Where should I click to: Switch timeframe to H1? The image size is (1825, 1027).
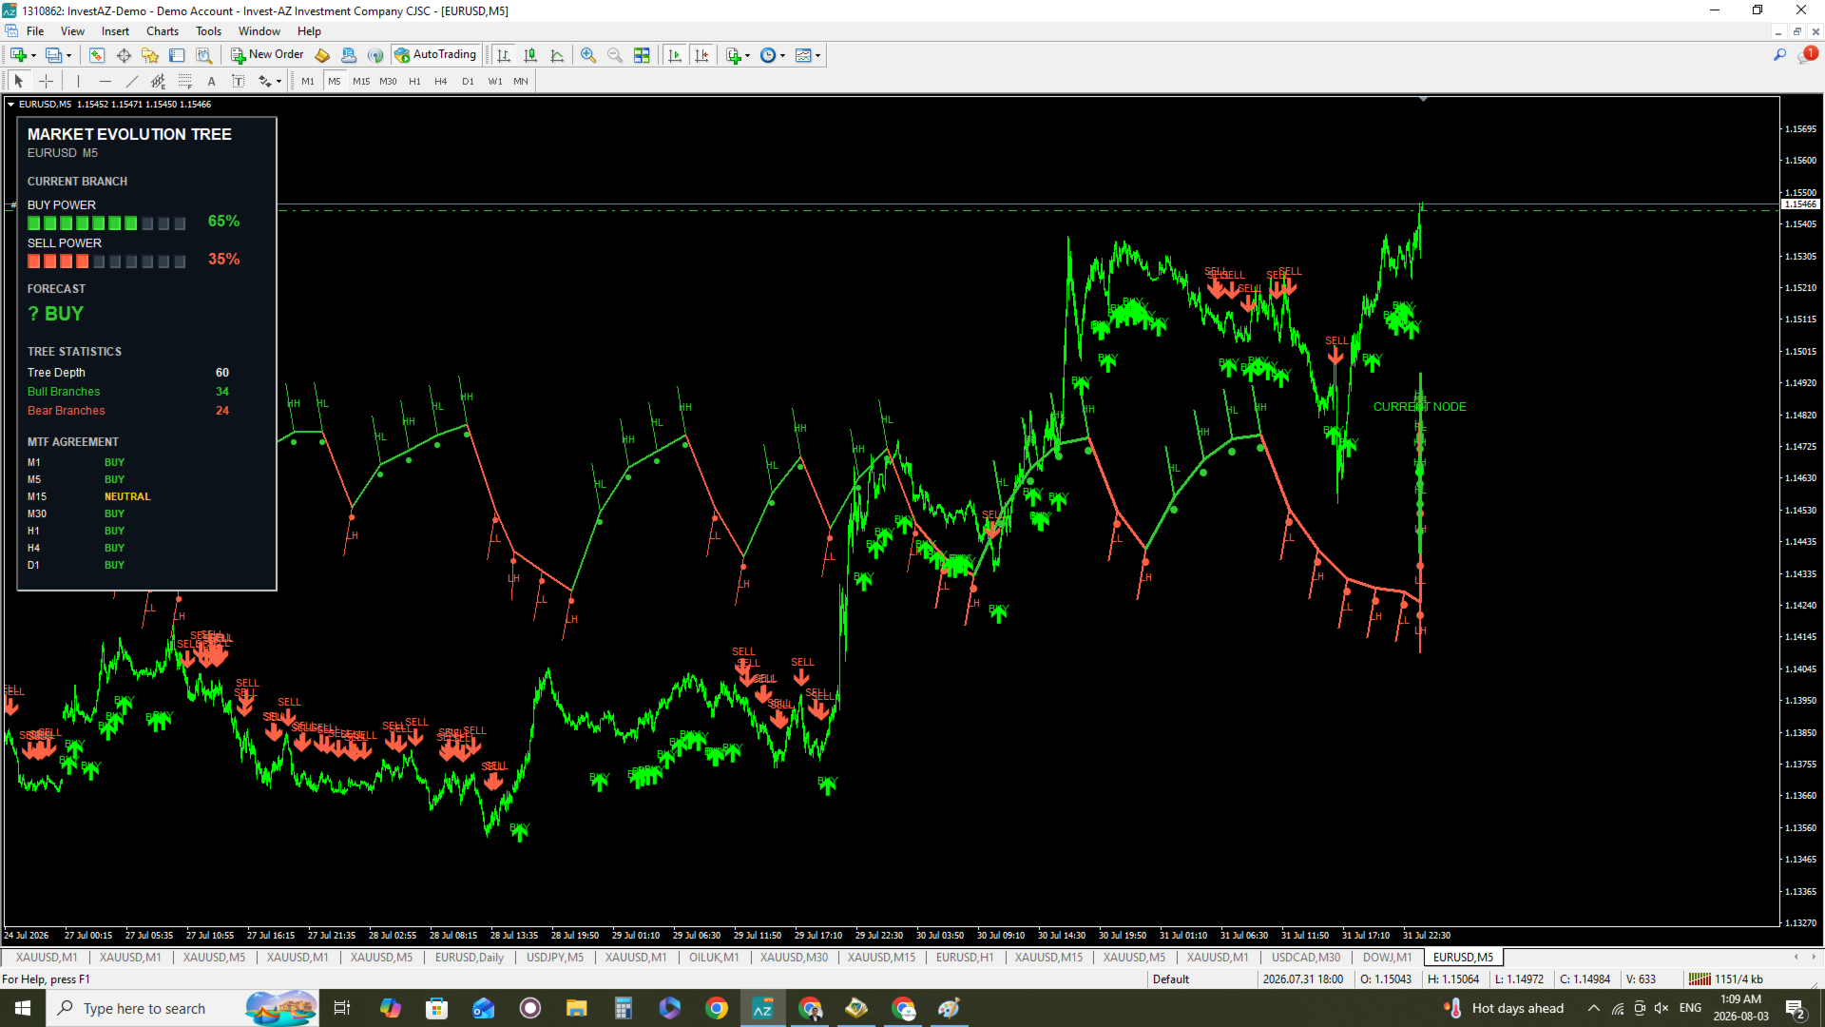pos(414,82)
